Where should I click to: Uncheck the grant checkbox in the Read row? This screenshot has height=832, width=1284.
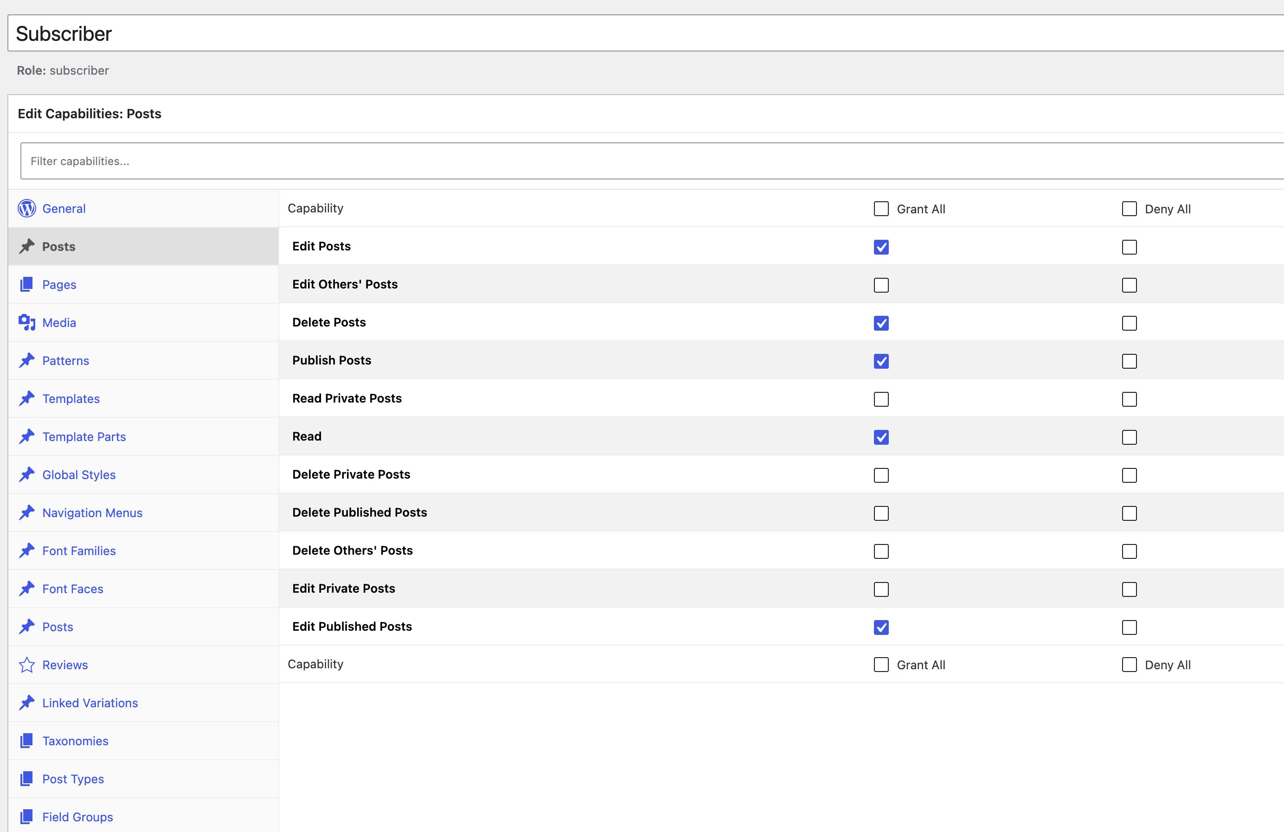[881, 437]
